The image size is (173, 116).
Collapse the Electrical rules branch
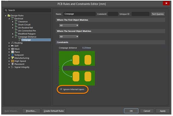pyautogui.click(x=9, y=18)
